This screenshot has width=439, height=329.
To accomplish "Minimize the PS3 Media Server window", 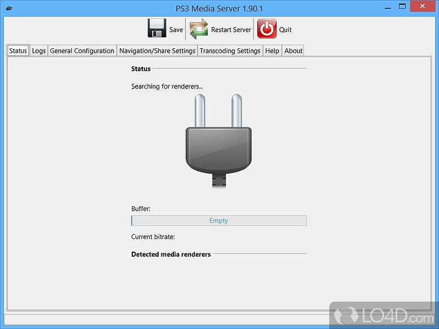I will pos(387,7).
